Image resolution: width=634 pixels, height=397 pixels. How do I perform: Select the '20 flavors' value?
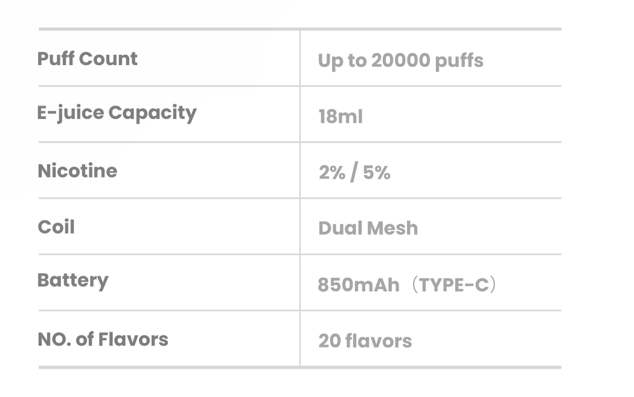point(365,341)
